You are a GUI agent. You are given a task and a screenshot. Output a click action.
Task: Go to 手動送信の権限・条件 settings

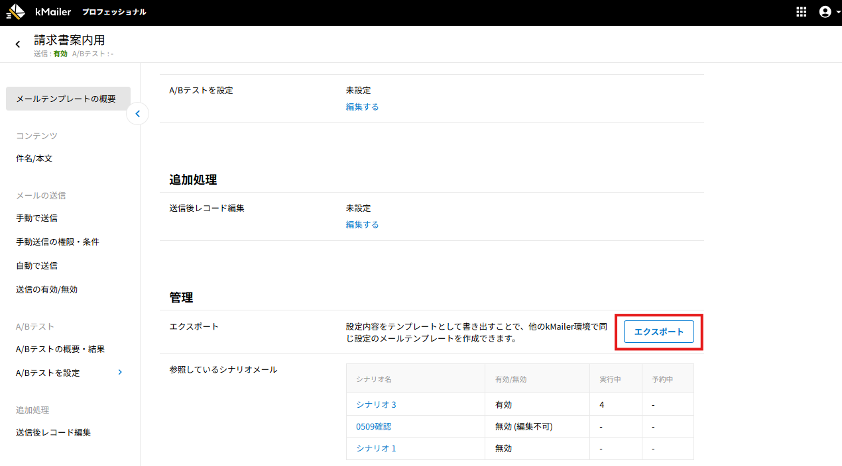(x=57, y=242)
